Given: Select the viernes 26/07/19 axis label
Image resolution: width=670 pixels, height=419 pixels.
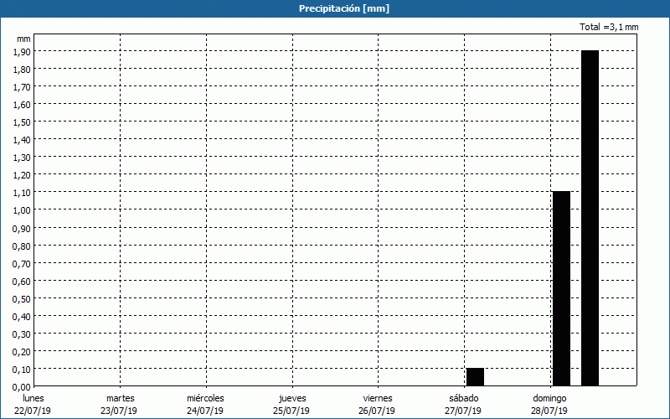Looking at the screenshot, I should point(378,405).
